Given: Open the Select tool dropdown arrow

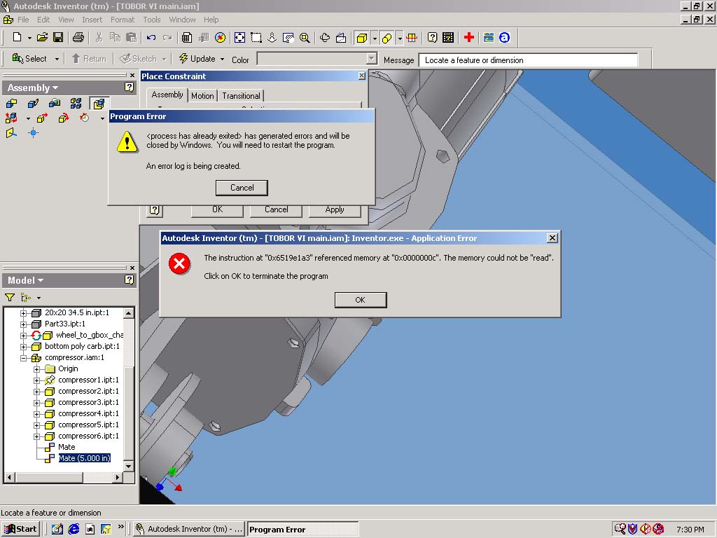Looking at the screenshot, I should click(57, 59).
